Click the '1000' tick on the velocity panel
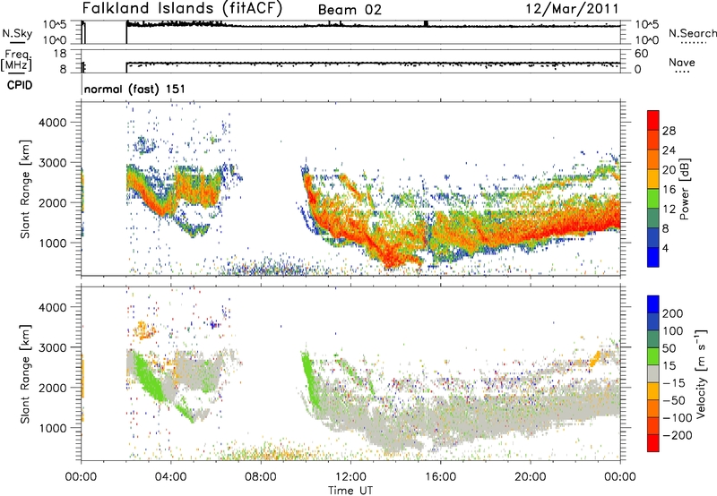 52,428
